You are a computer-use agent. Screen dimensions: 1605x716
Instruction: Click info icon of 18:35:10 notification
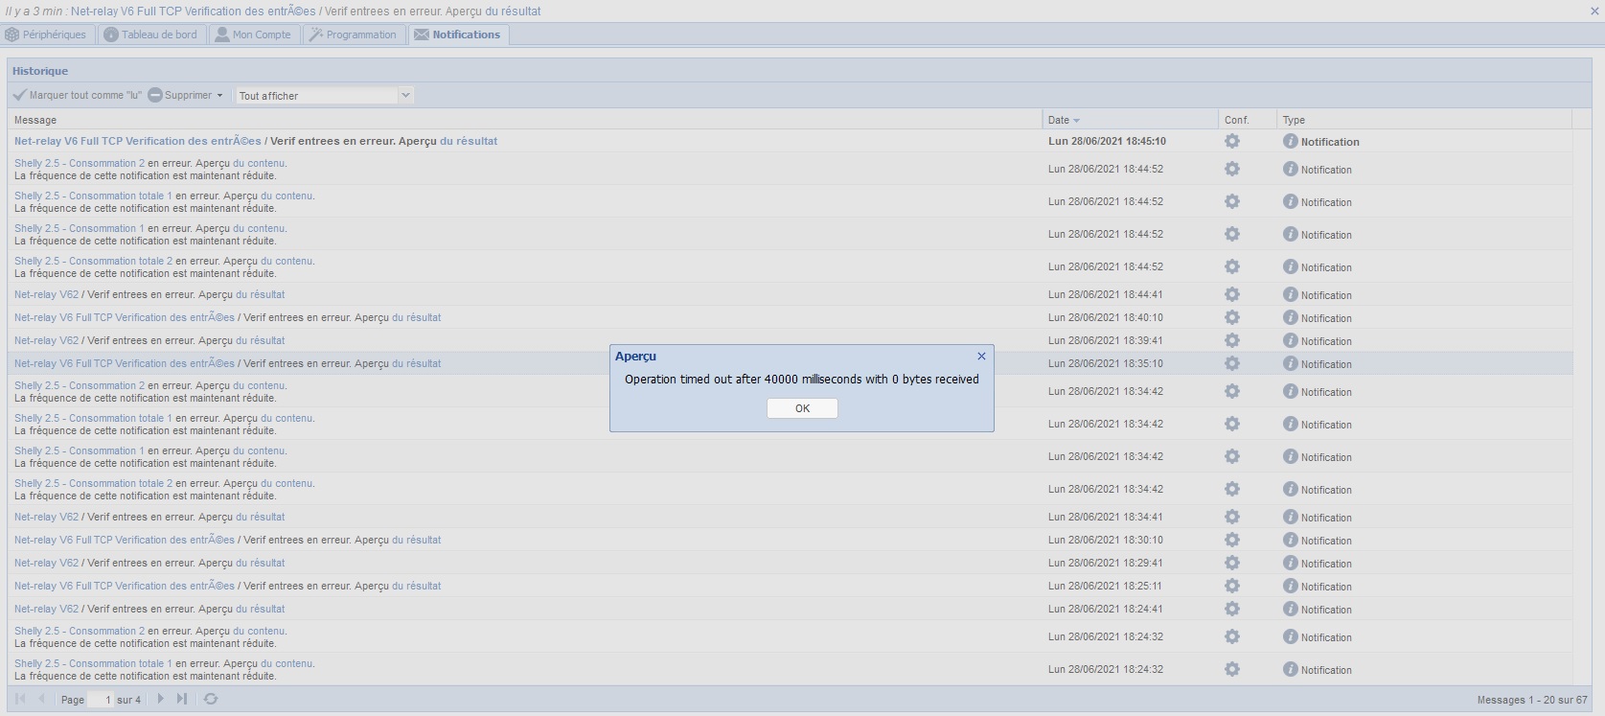click(1291, 363)
